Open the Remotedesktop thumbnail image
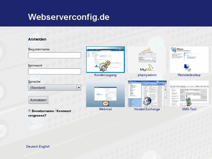 point(189,60)
